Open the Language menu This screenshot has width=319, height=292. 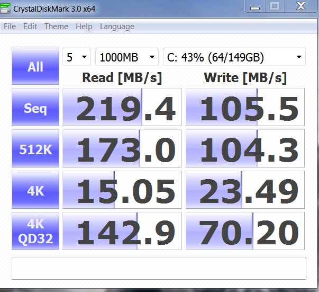point(117,26)
